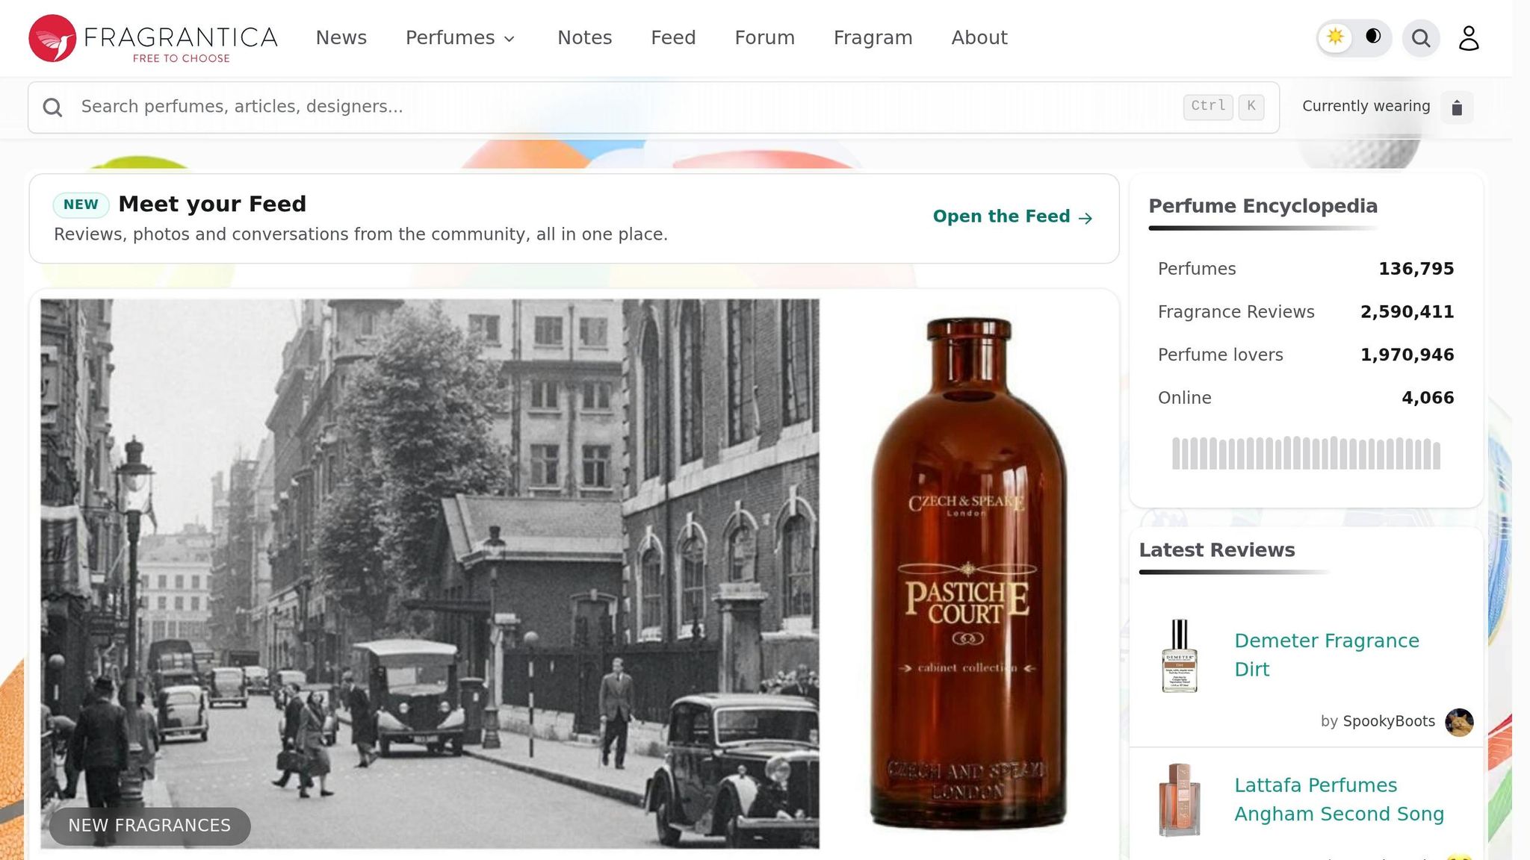Open the Feed menu item
Screen dimensions: 1530x860
coord(673,38)
